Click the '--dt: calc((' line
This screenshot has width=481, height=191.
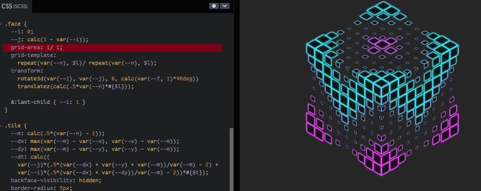[x=30, y=157]
